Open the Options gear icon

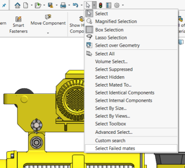(117, 6)
